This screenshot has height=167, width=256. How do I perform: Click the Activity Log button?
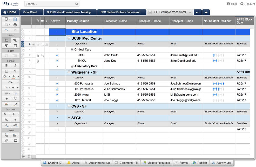tap(221, 163)
